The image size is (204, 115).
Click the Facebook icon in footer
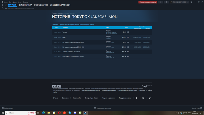(136, 98)
